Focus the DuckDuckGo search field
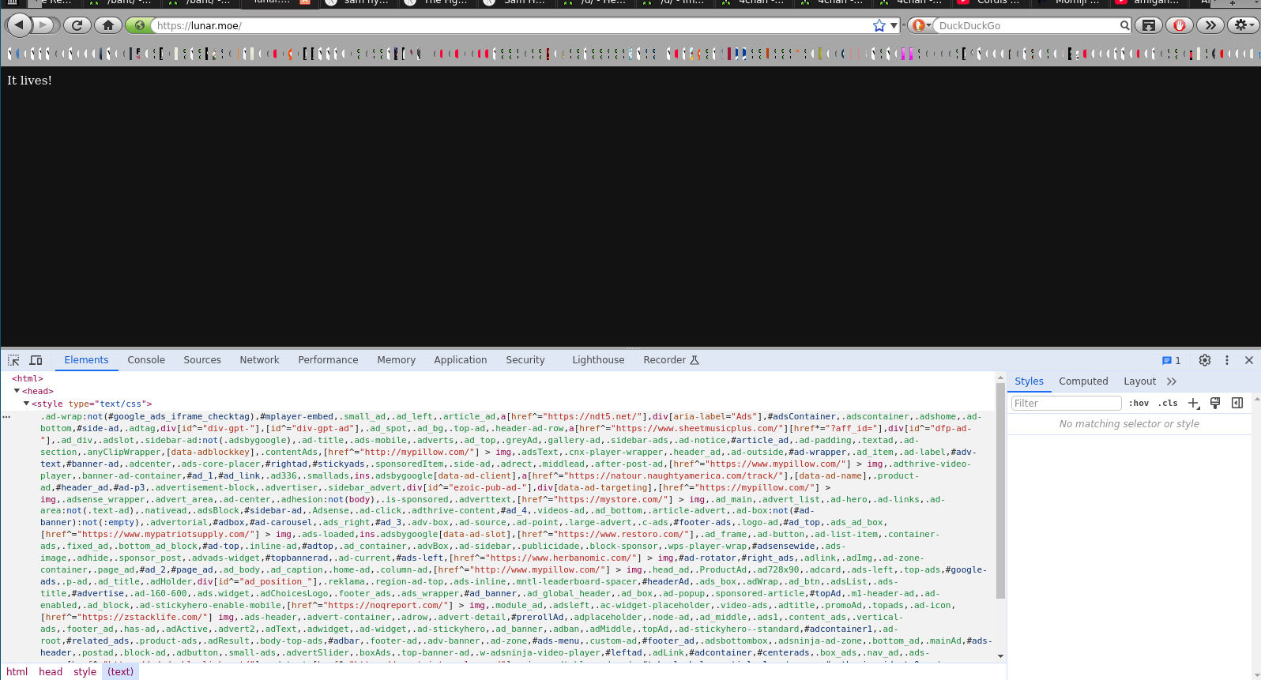Screen dimensions: 1261x680 [x=1027, y=25]
